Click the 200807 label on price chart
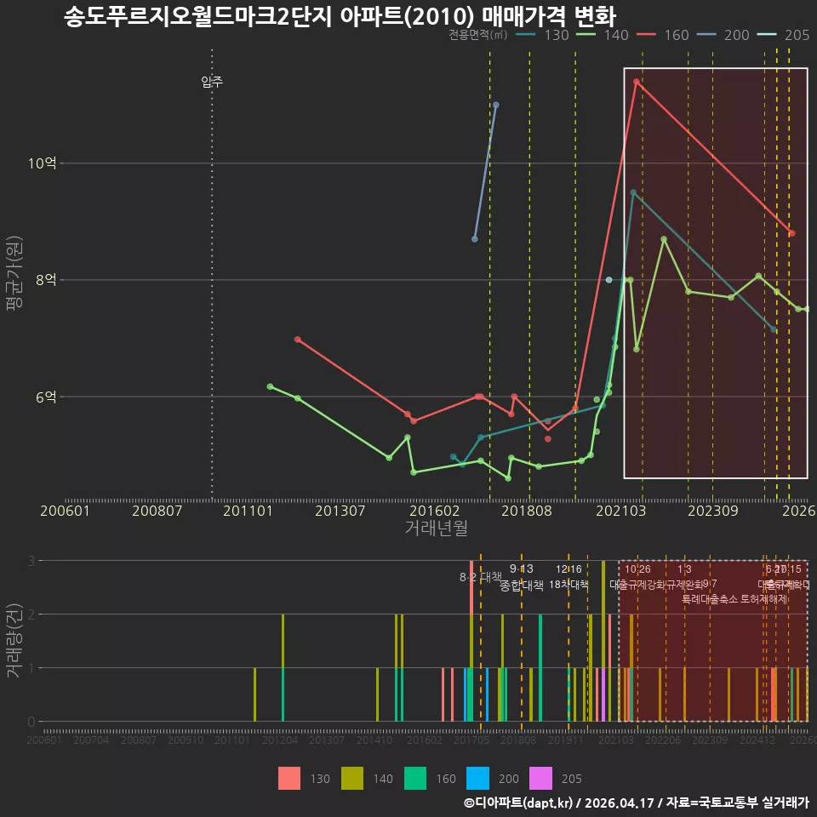Screen dimensions: 817x817 [157, 511]
